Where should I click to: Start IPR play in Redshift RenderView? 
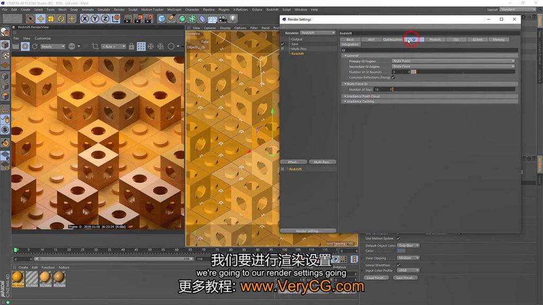tap(25, 47)
